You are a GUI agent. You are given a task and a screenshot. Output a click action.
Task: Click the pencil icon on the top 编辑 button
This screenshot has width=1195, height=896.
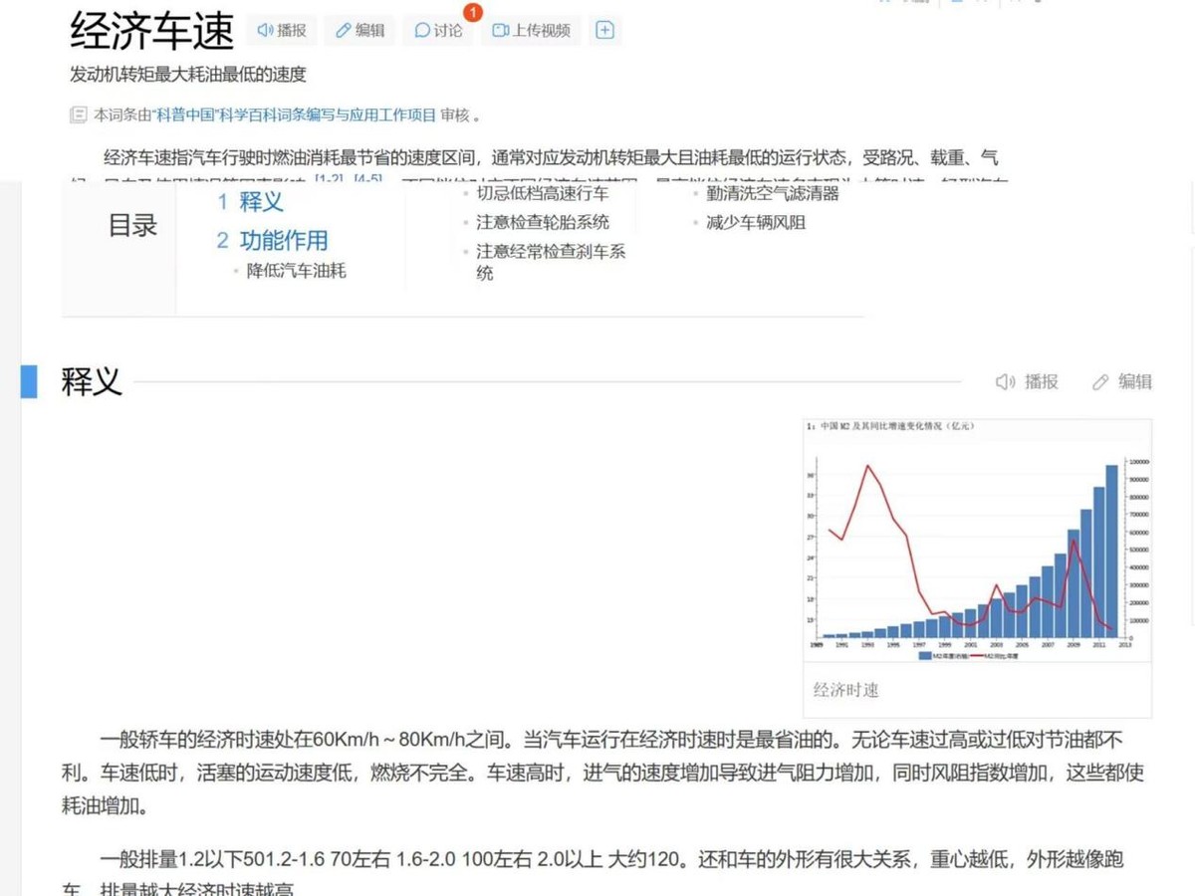click(342, 30)
